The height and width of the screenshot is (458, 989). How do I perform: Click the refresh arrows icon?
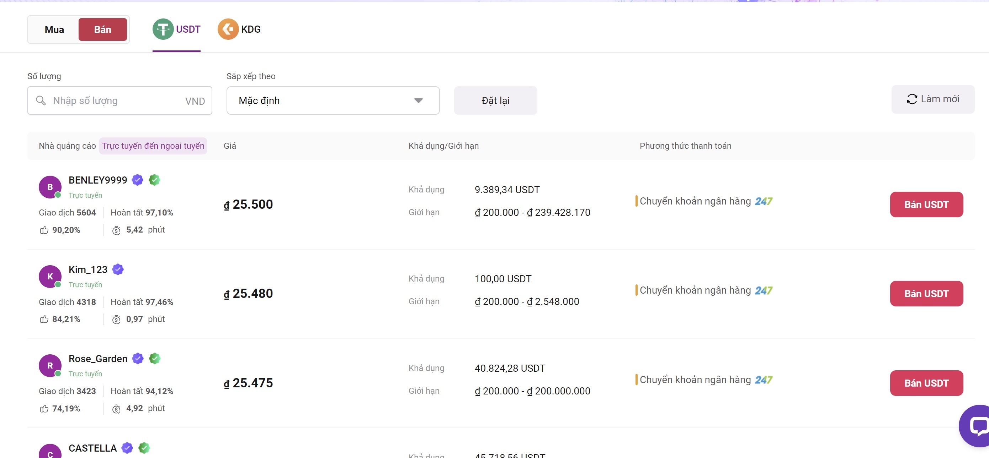tap(912, 99)
